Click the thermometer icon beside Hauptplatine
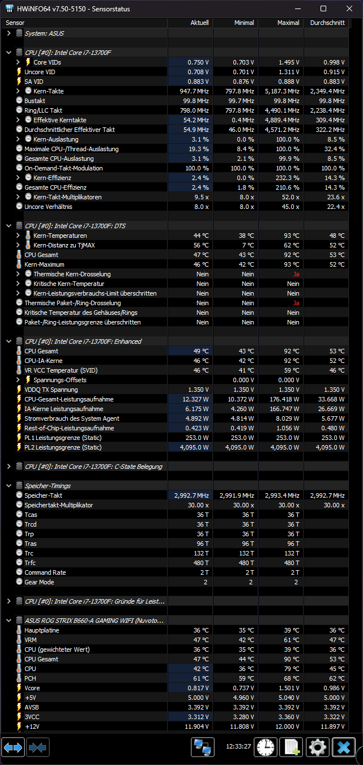Image resolution: width=363 pixels, height=765 pixels. (20, 630)
